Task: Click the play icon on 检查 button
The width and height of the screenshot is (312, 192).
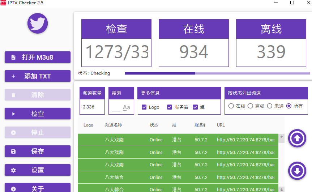Action: [14, 114]
